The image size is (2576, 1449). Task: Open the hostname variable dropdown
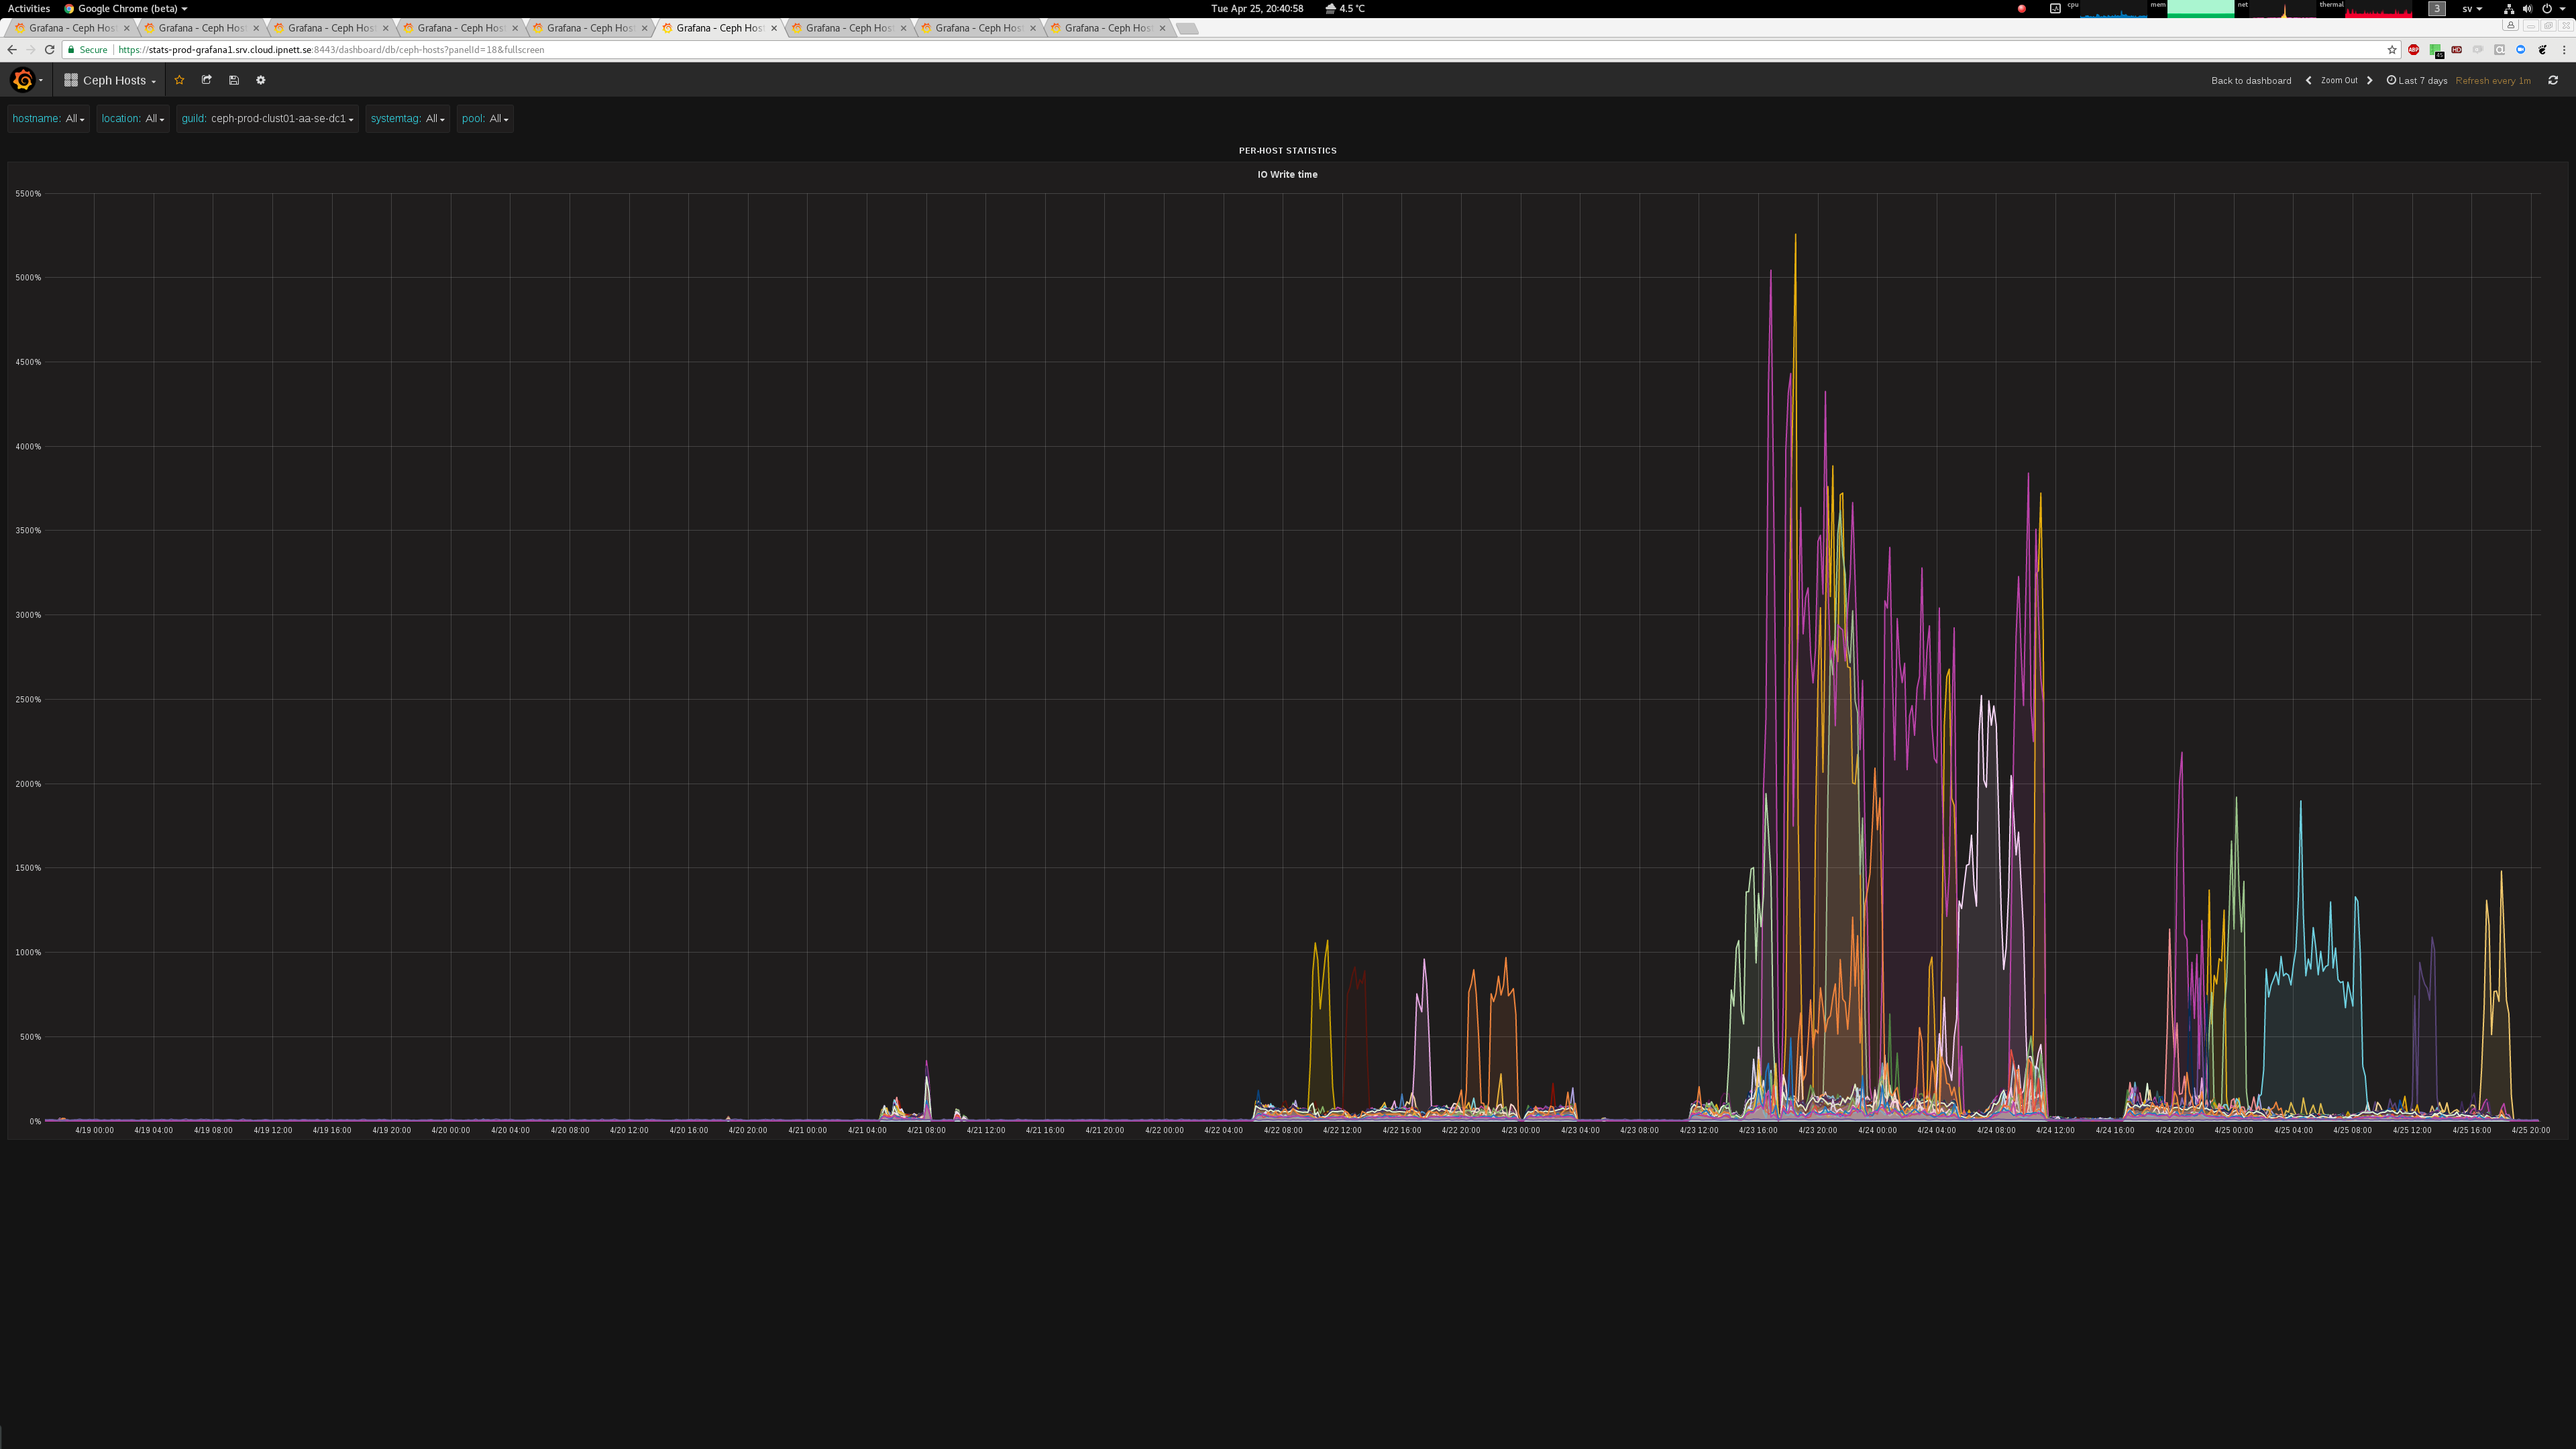pyautogui.click(x=48, y=119)
